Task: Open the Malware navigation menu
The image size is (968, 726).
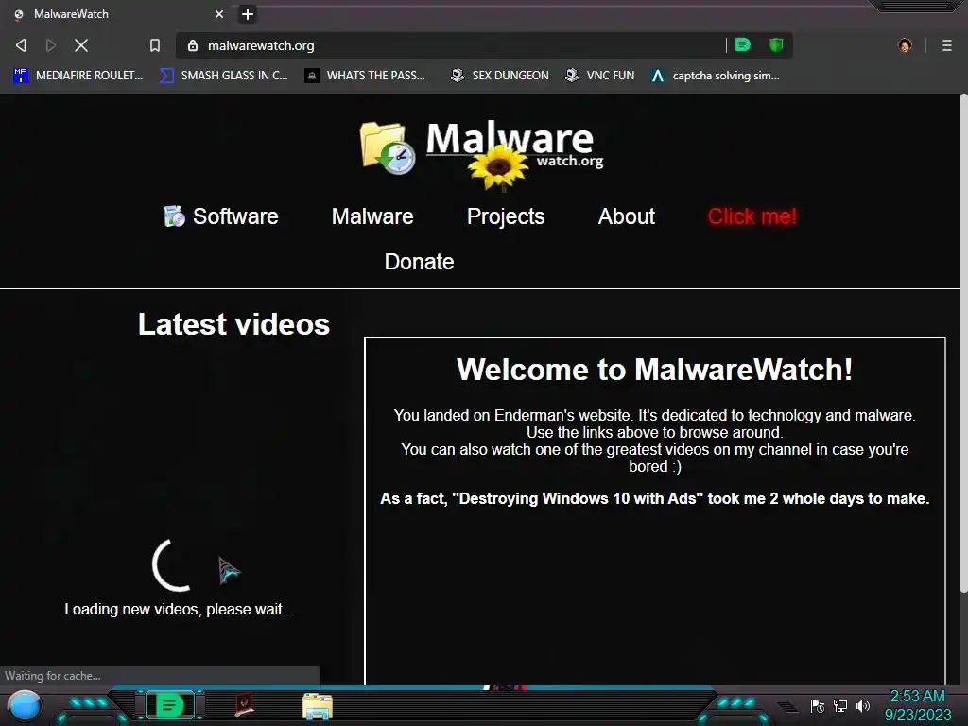Action: (x=372, y=216)
